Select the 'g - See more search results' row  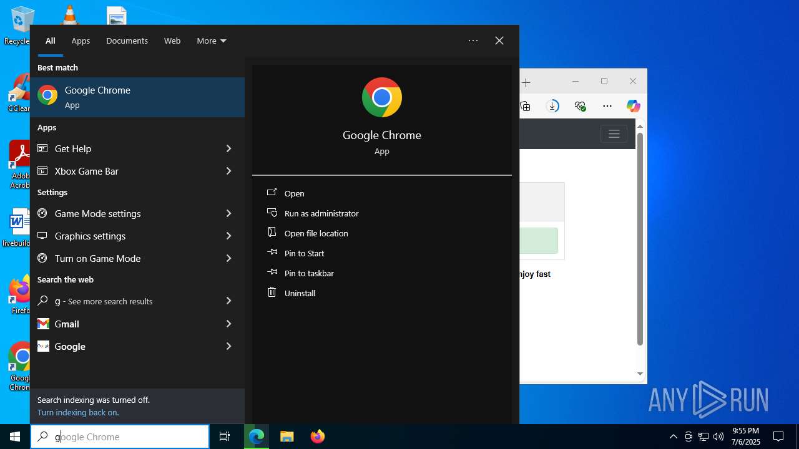click(x=137, y=301)
